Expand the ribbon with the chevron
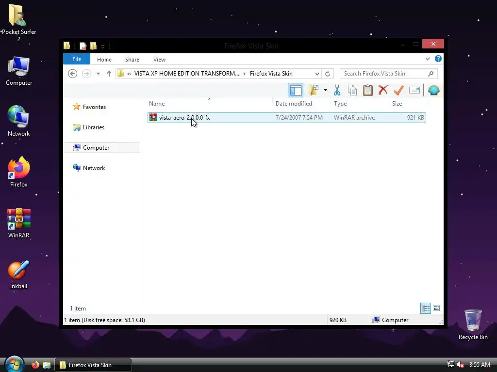This screenshot has height=372, width=497. click(427, 59)
